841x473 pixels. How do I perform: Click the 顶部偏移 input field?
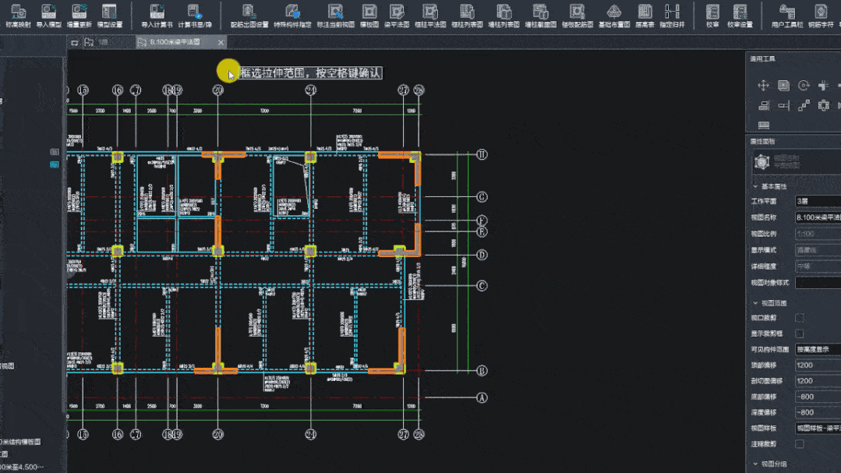click(x=817, y=365)
